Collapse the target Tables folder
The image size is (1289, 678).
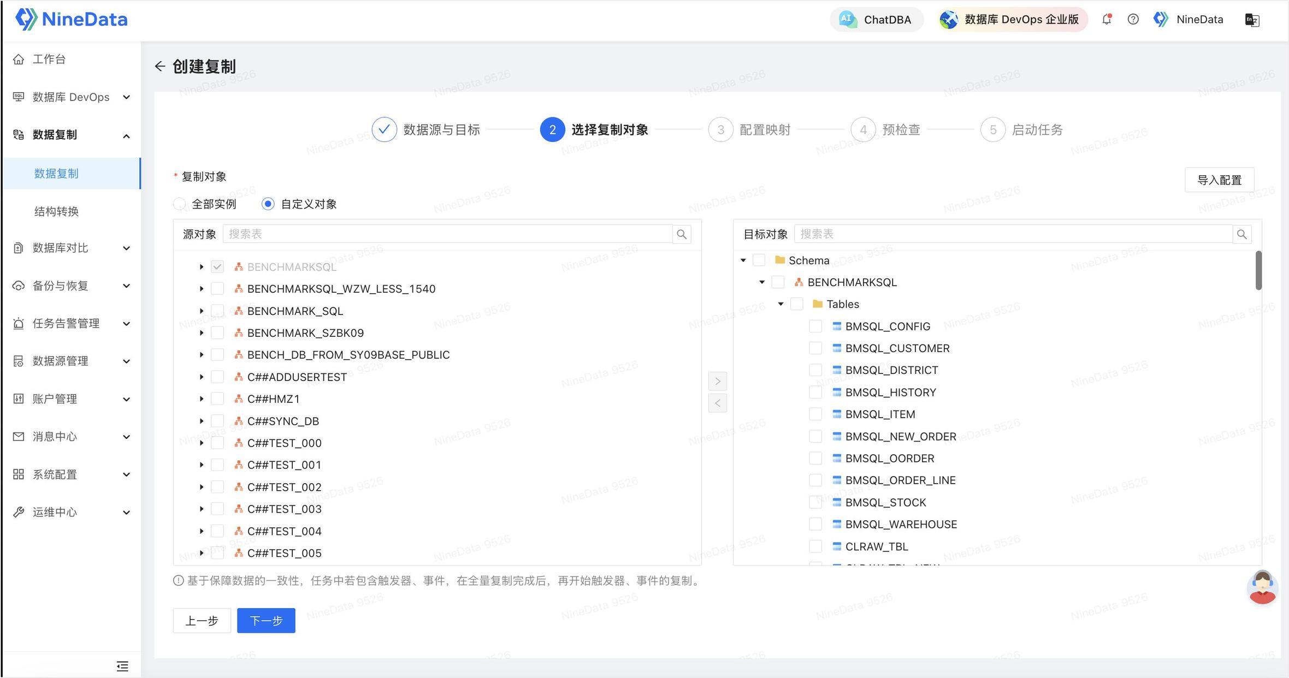[781, 304]
